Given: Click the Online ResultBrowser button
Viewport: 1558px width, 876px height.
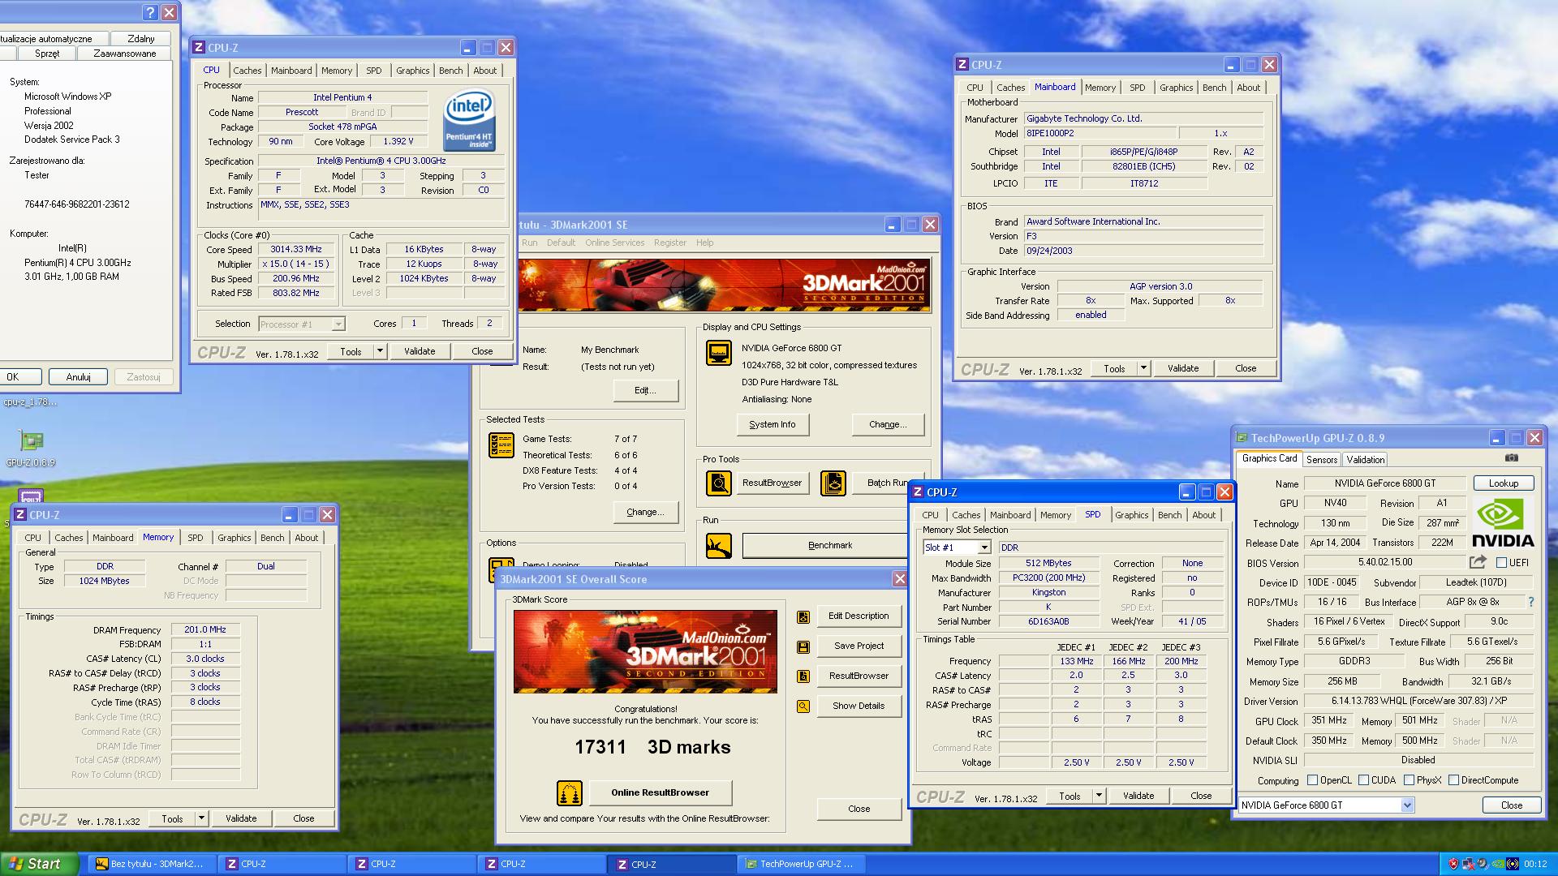Looking at the screenshot, I should pyautogui.click(x=660, y=792).
